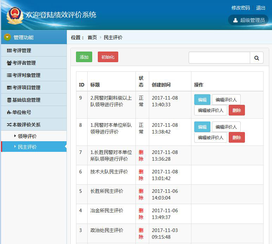This screenshot has height=244, width=272.
Task: Click the 考评项目管理 icon in sidebar
Action: click(9, 88)
